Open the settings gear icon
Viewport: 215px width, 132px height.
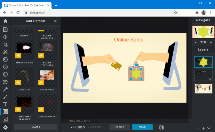tap(5, 127)
